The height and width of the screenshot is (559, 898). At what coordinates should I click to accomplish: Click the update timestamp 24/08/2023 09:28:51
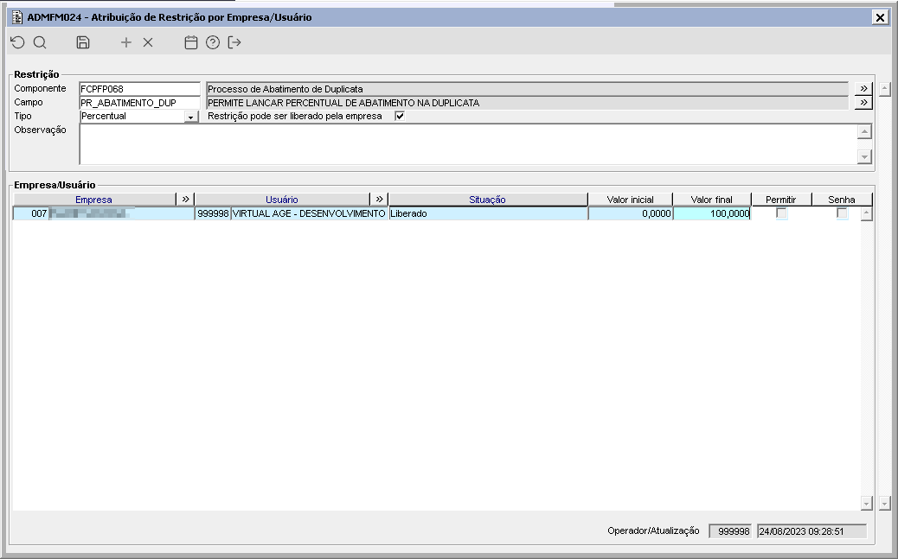pyautogui.click(x=811, y=531)
